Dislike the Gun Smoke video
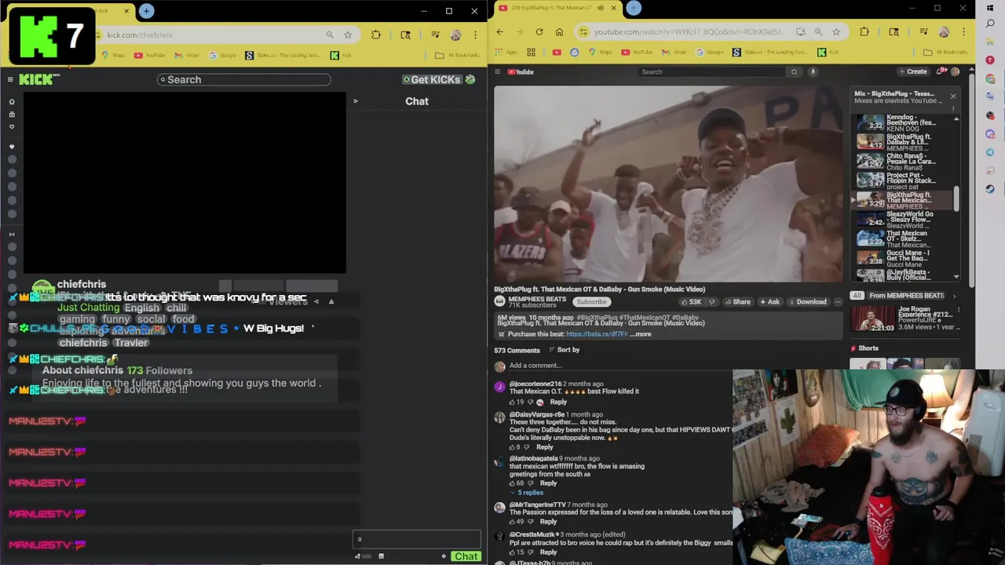 click(712, 301)
